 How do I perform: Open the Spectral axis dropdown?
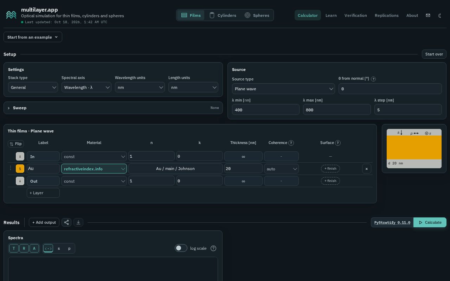tap(86, 87)
